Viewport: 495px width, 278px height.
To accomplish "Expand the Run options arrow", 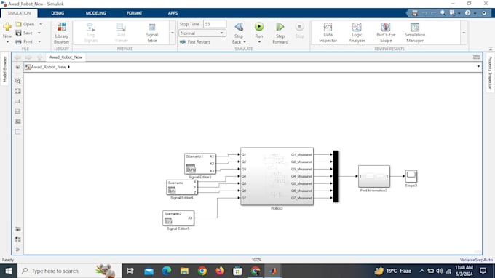I will click(x=259, y=42).
